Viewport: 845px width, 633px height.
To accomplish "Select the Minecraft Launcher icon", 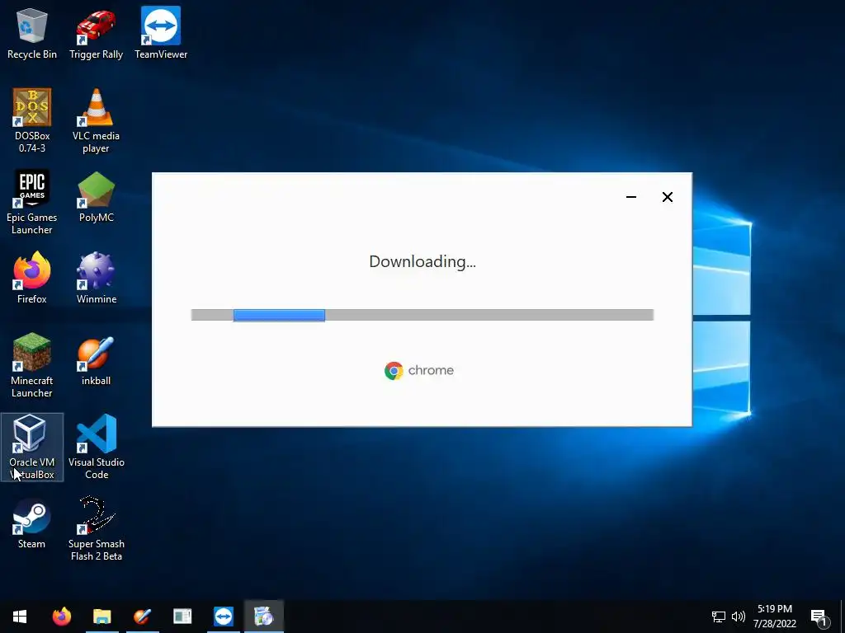I will pyautogui.click(x=32, y=365).
